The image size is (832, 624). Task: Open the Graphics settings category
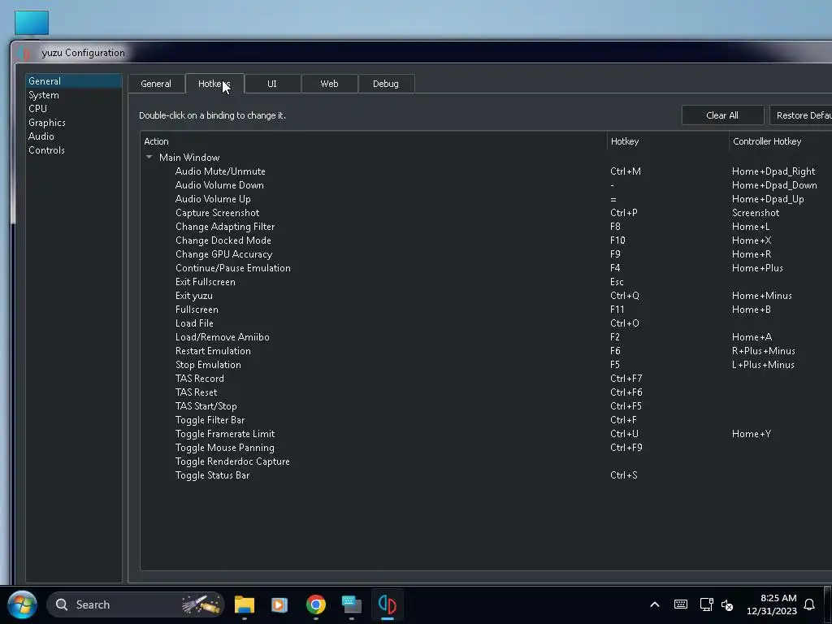point(74,122)
